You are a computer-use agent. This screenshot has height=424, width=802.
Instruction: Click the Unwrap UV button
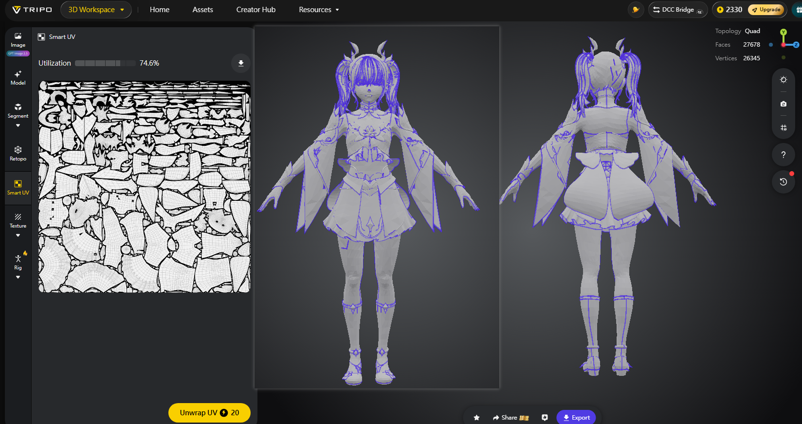pos(209,413)
